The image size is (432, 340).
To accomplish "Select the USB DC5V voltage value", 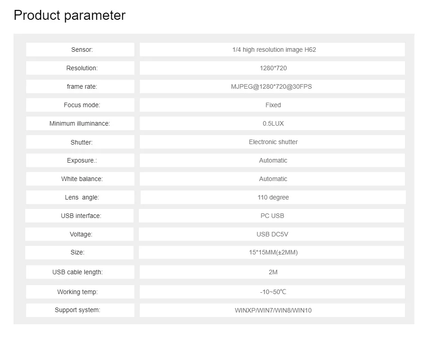I will (272, 234).
